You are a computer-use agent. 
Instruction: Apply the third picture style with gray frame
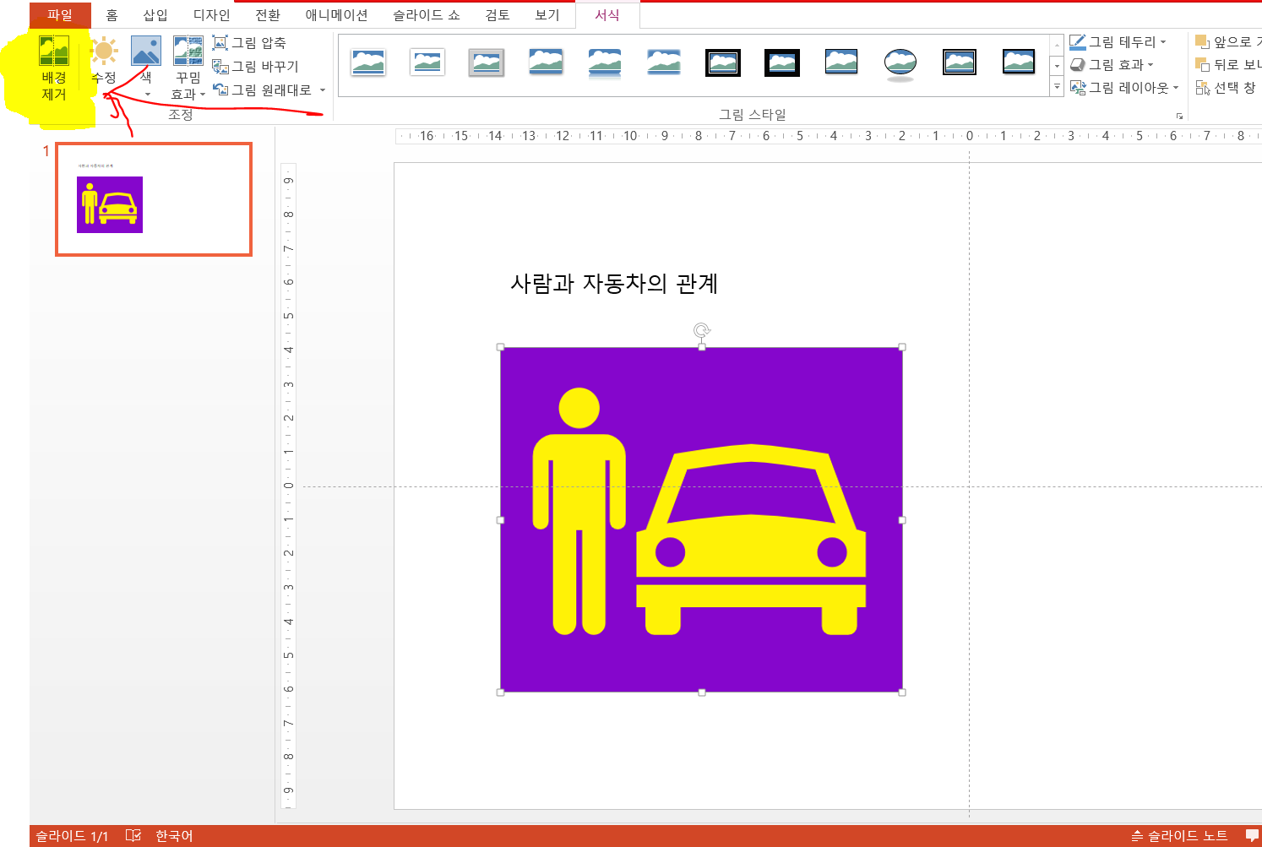point(487,62)
